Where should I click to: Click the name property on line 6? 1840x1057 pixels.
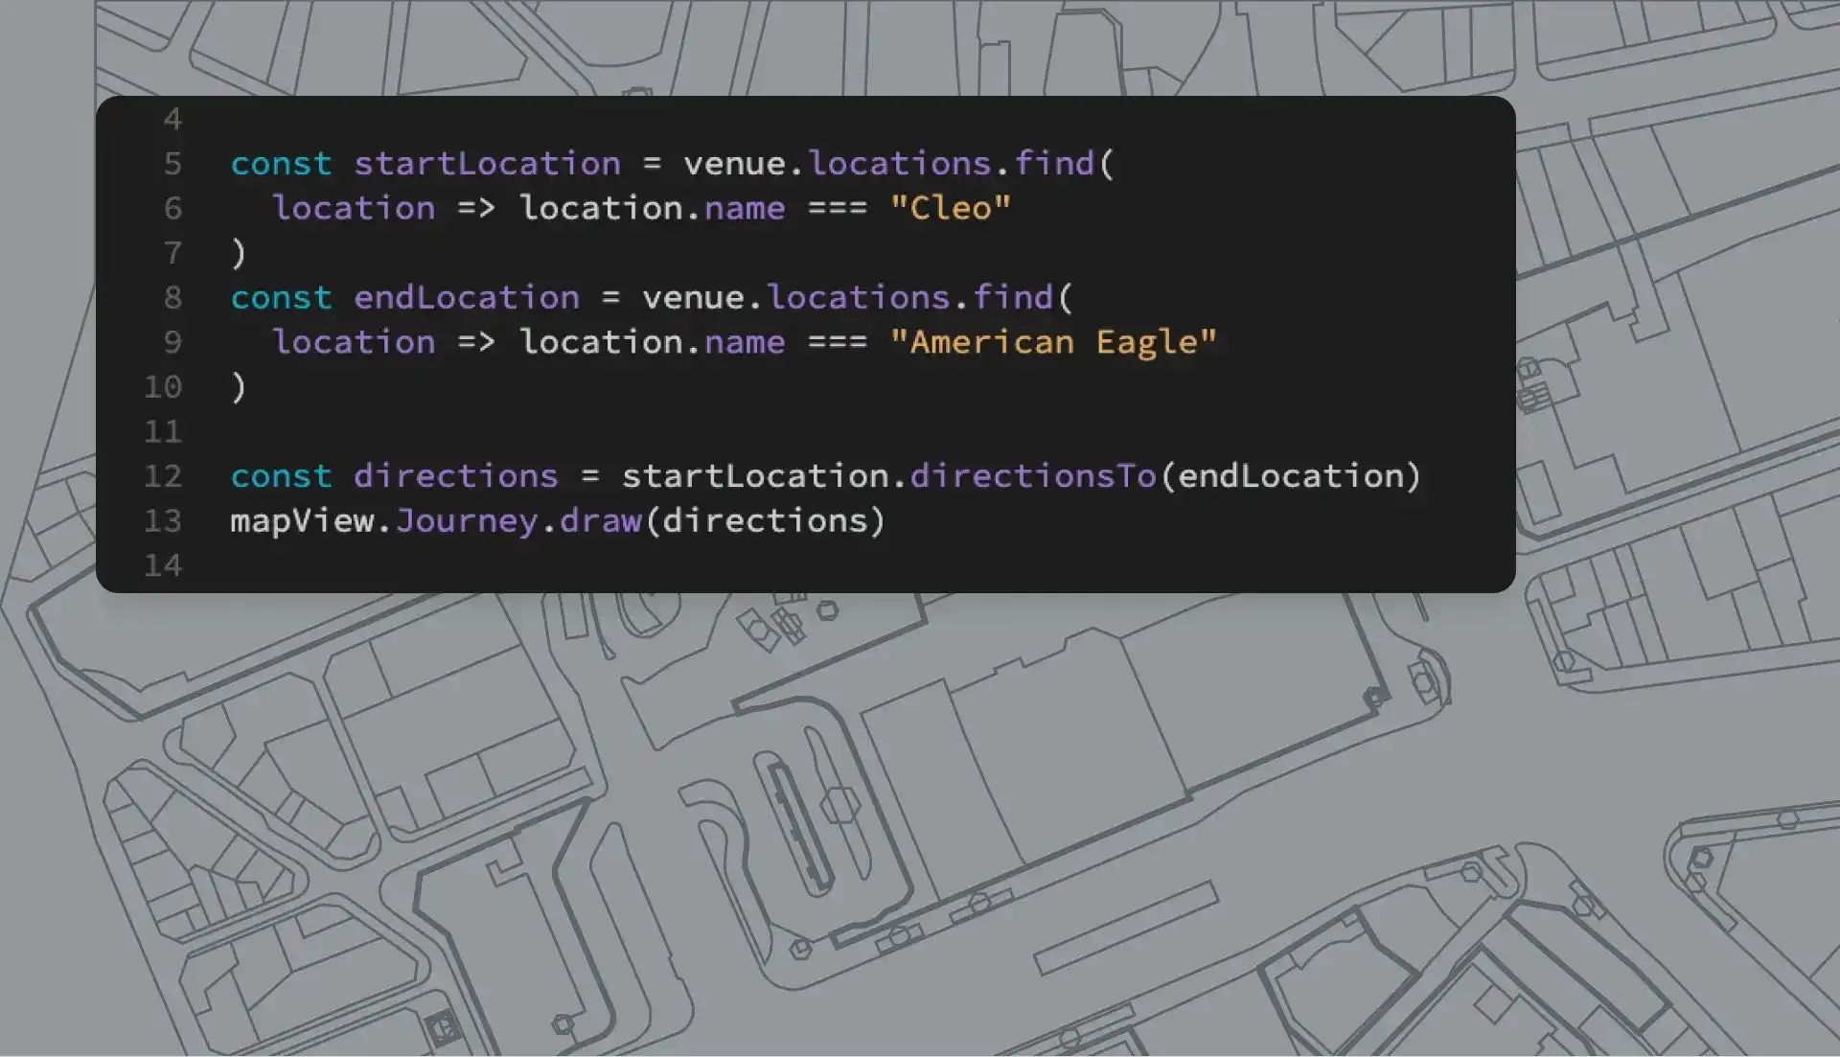[x=745, y=208]
